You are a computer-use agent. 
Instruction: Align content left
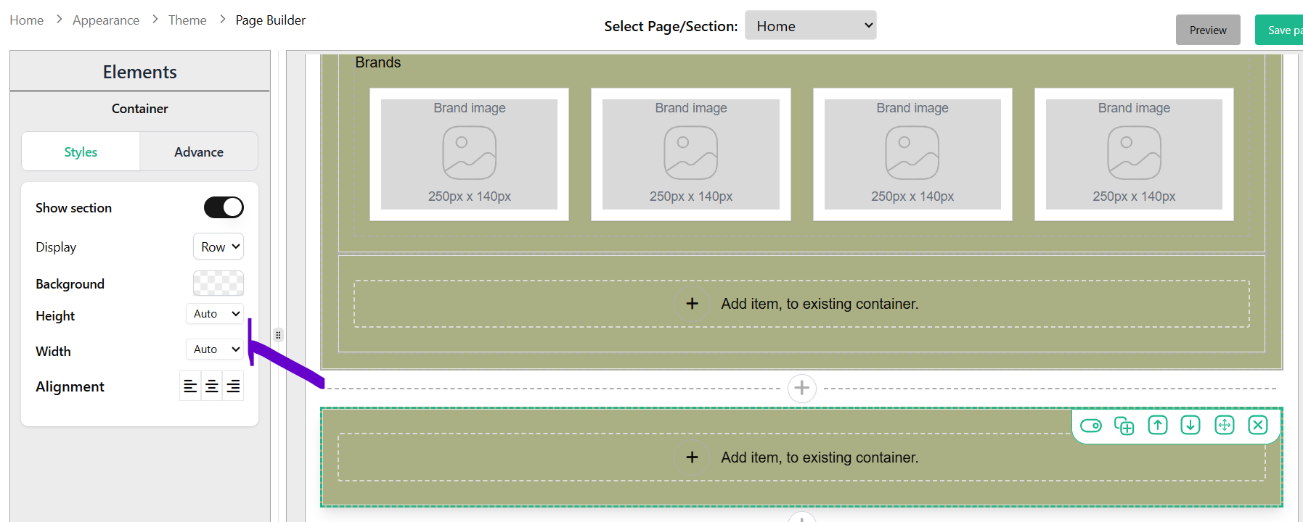tap(190, 386)
